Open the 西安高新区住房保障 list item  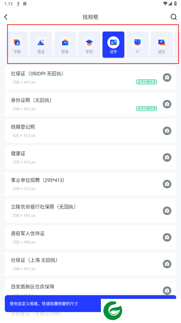pos(90,288)
